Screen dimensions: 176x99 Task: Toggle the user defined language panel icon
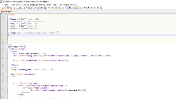72,8
